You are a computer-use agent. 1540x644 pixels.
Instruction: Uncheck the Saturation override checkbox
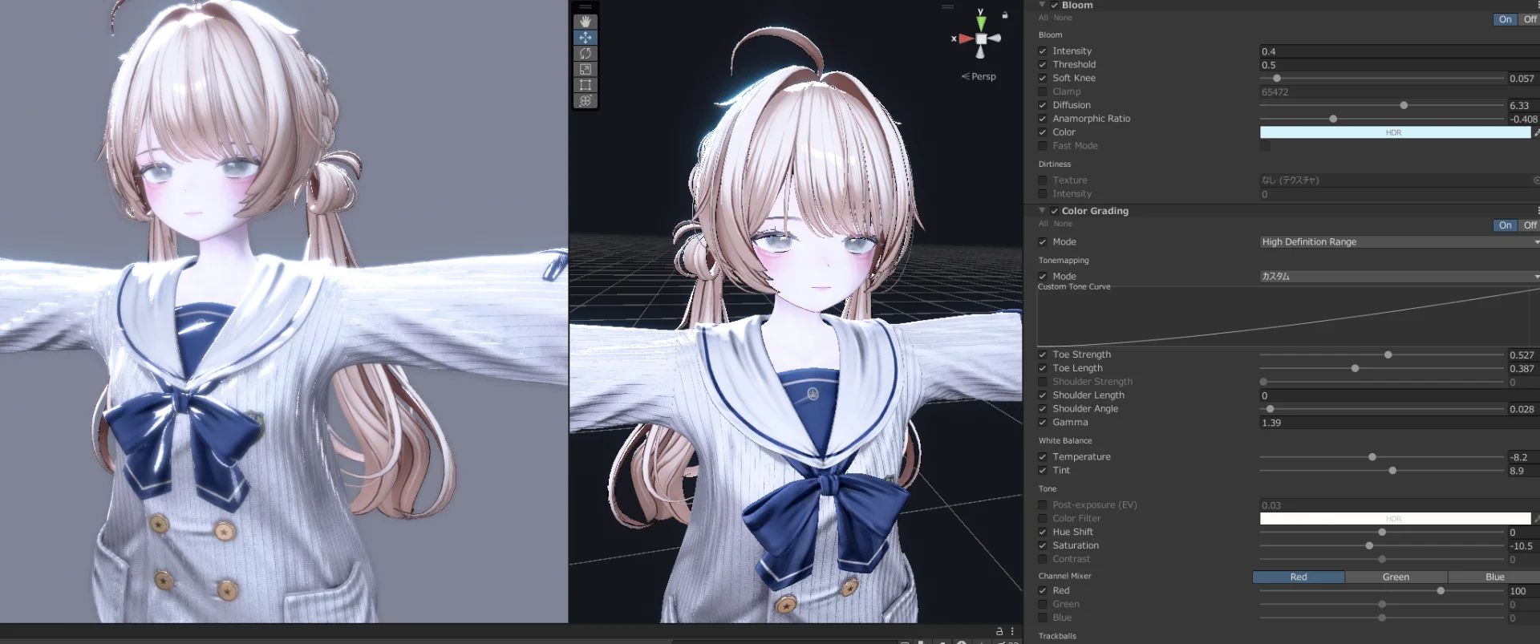(x=1043, y=545)
